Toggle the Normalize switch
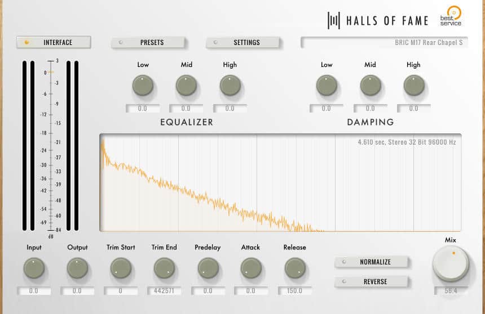 click(x=371, y=262)
